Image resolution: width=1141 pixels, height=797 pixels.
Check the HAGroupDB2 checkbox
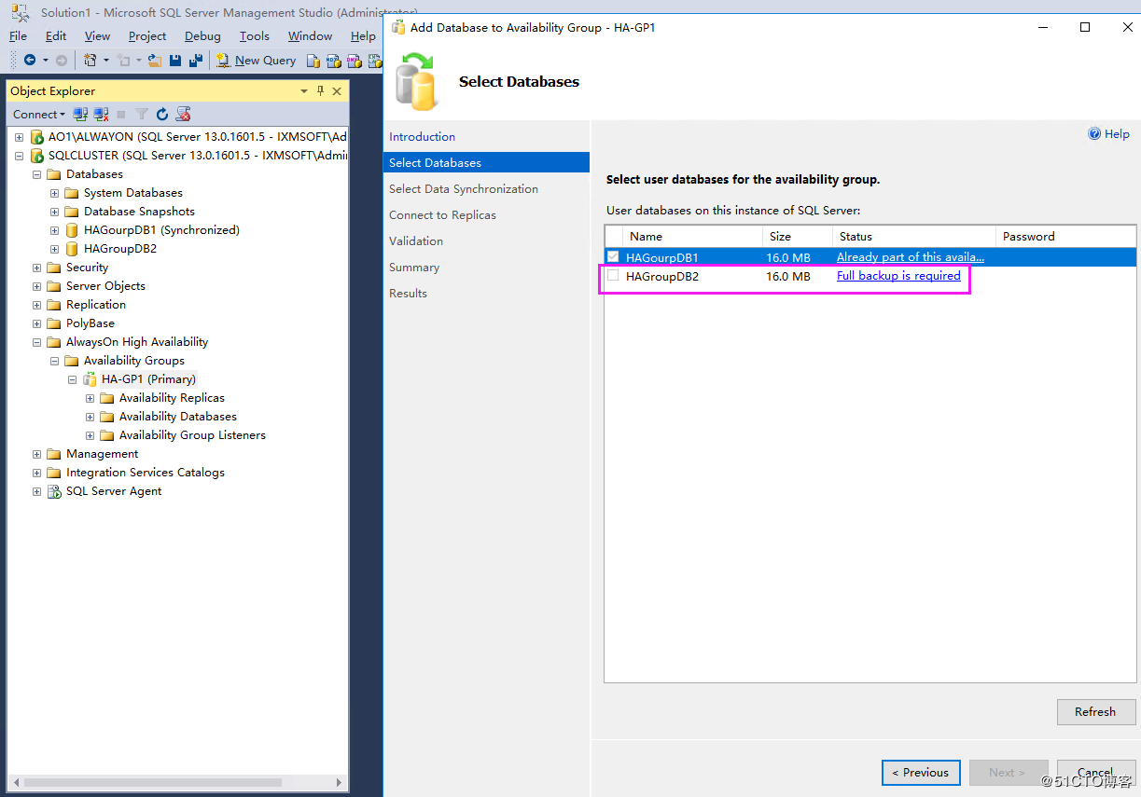[x=613, y=275]
